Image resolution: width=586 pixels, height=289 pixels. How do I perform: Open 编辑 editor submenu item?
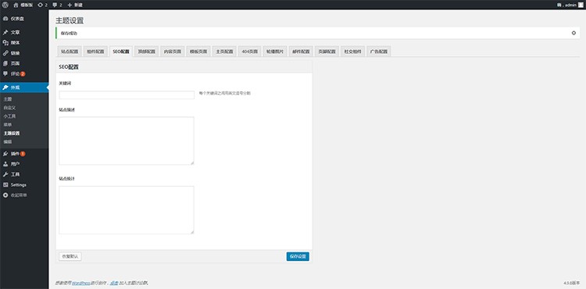(8, 141)
